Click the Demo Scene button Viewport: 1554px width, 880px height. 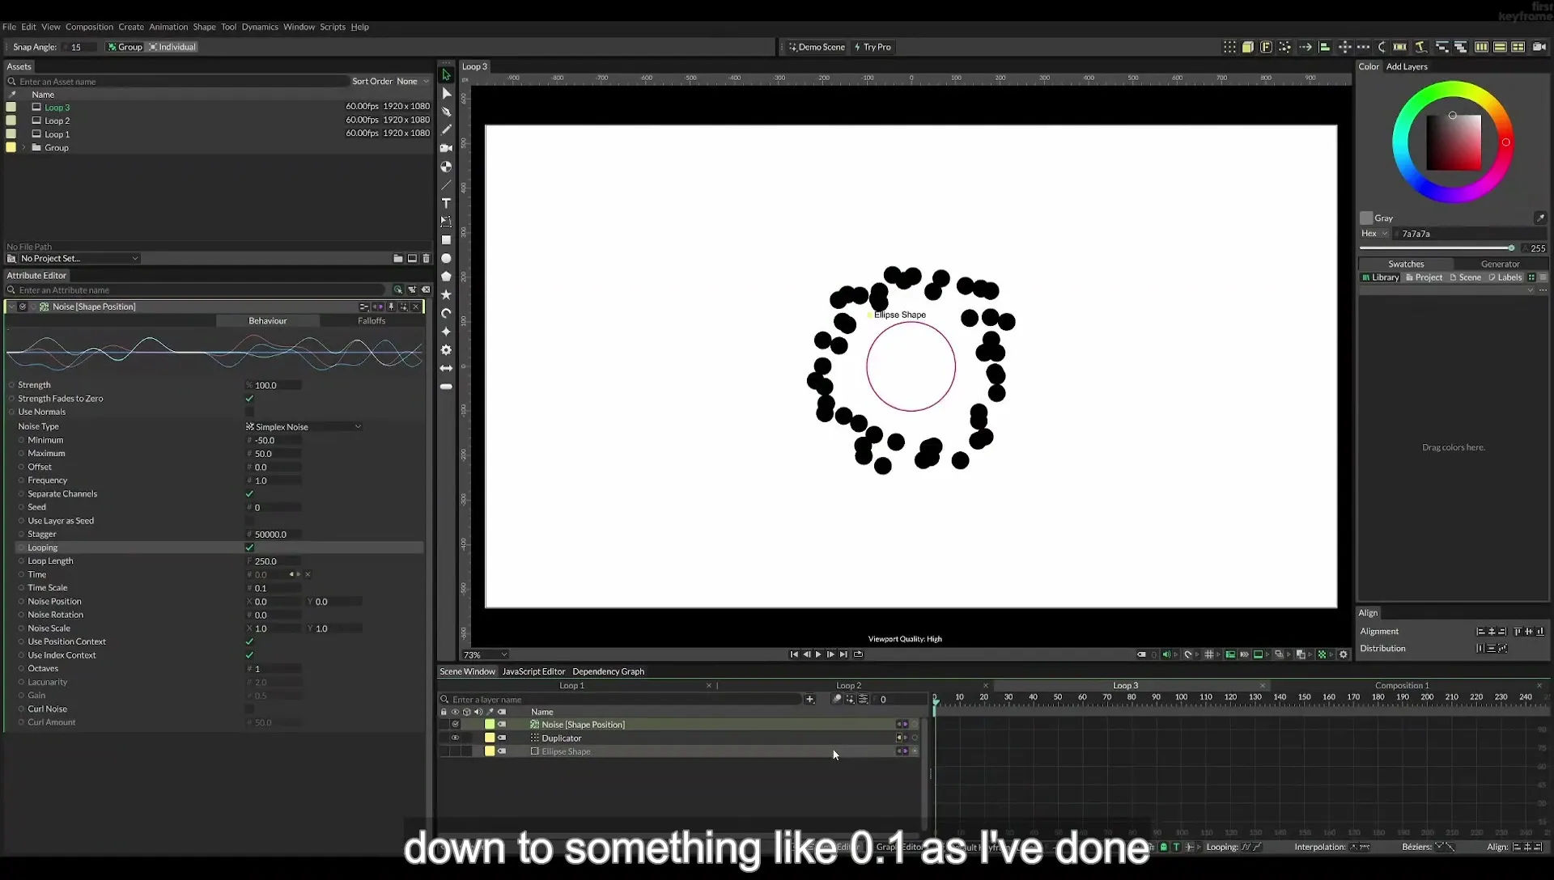click(817, 47)
